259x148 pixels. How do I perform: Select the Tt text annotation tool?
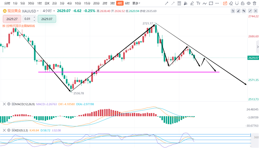coord(198,3)
